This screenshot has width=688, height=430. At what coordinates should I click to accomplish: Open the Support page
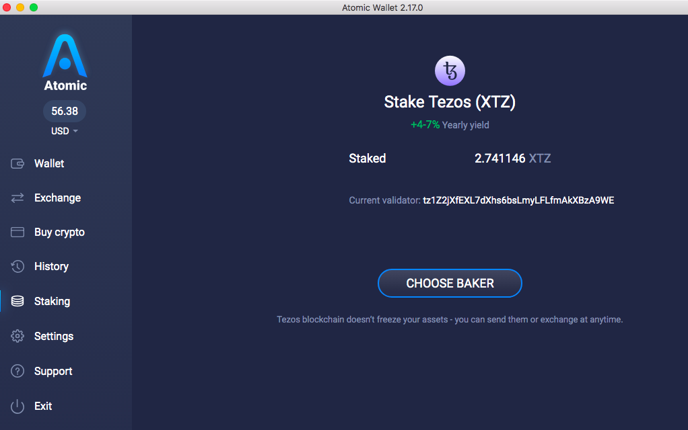pyautogui.click(x=53, y=372)
